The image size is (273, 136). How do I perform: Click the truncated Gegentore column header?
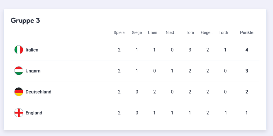pos(207,32)
